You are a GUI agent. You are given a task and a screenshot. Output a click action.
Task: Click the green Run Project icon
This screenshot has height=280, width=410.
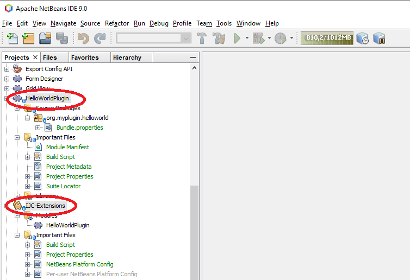coord(237,38)
